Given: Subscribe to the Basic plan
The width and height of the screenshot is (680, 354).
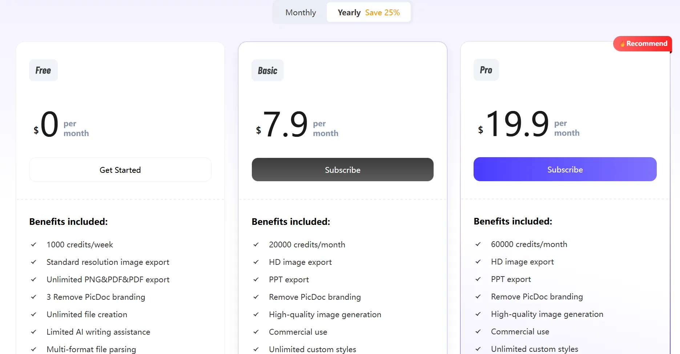Looking at the screenshot, I should click(x=342, y=170).
